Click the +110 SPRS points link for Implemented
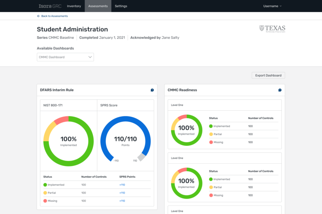Viewport: 322px width, 214px height. [x=122, y=185]
